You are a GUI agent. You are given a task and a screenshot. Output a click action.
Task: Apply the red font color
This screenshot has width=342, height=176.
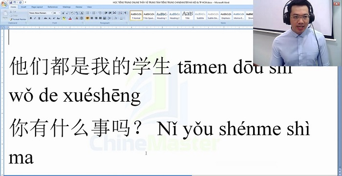[x=70, y=18]
